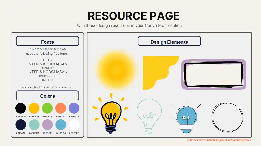Screen dimensions: 261x146
Task: Select the blue lightbulb illustration
Action: tap(186, 116)
